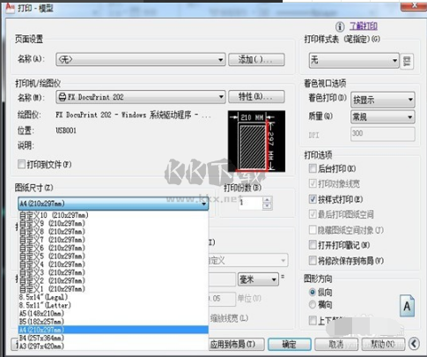The image size is (427, 357).
Task: Open the 帮助 help button
Action: point(383,344)
